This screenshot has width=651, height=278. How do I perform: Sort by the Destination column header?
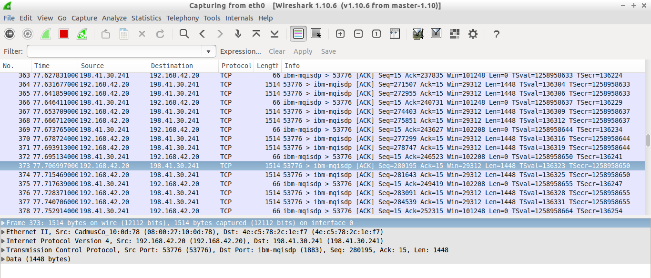[183, 66]
